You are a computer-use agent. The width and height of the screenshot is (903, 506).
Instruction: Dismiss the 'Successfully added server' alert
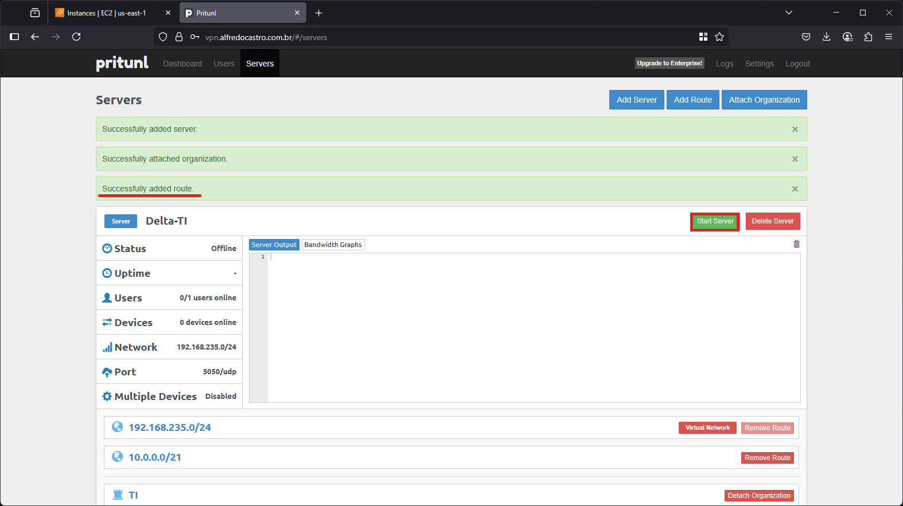[795, 130]
